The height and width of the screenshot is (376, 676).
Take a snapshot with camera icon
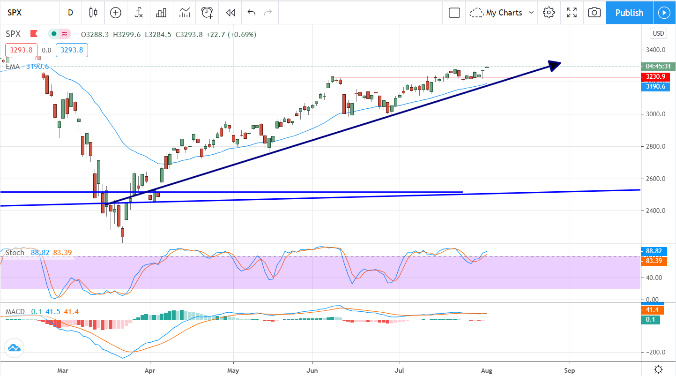tap(594, 13)
